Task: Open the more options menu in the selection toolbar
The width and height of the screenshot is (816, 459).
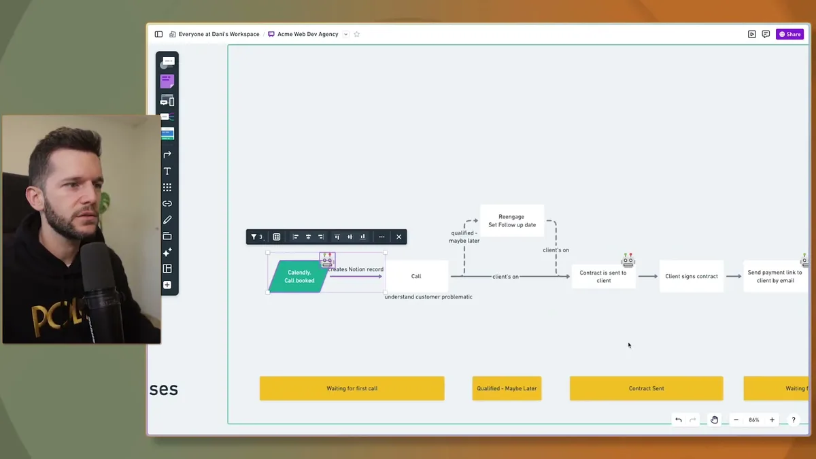Action: [382, 237]
